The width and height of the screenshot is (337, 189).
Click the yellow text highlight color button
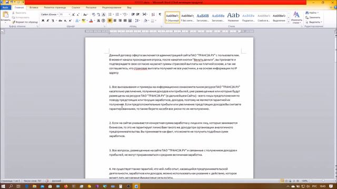click(x=84, y=20)
